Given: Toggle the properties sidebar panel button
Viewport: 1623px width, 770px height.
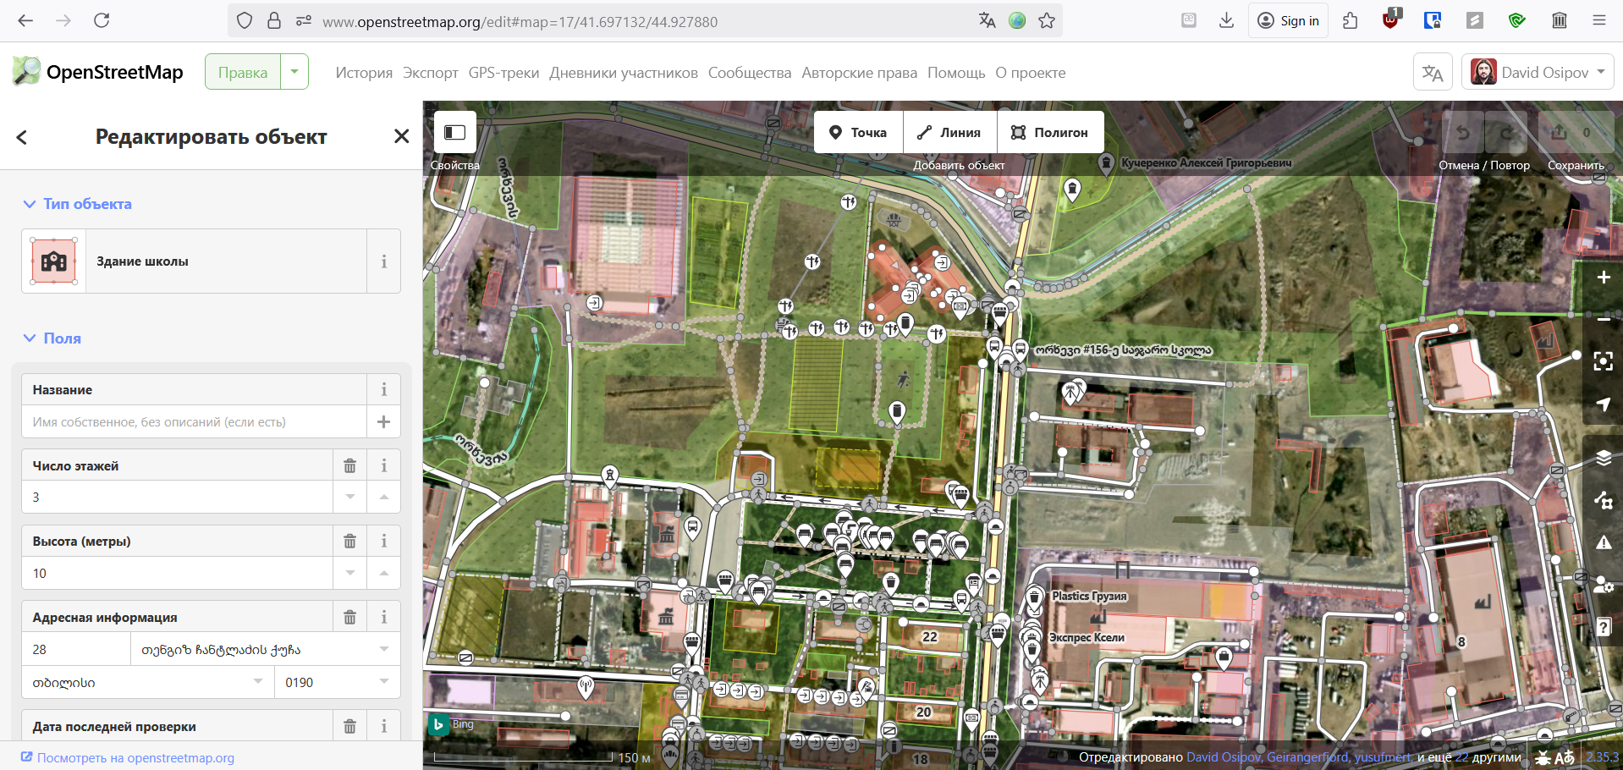Looking at the screenshot, I should pos(454,132).
